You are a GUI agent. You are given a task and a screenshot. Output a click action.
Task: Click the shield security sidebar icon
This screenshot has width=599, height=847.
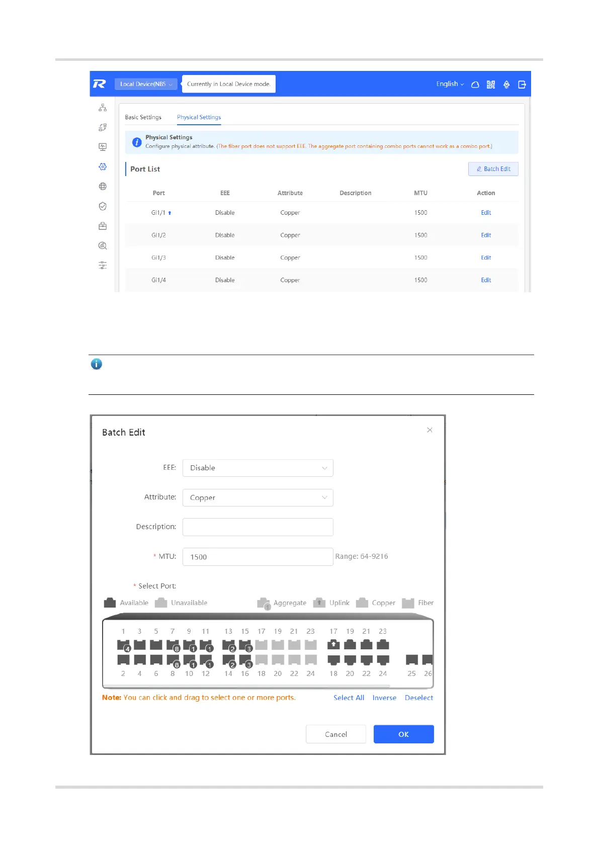(x=103, y=206)
